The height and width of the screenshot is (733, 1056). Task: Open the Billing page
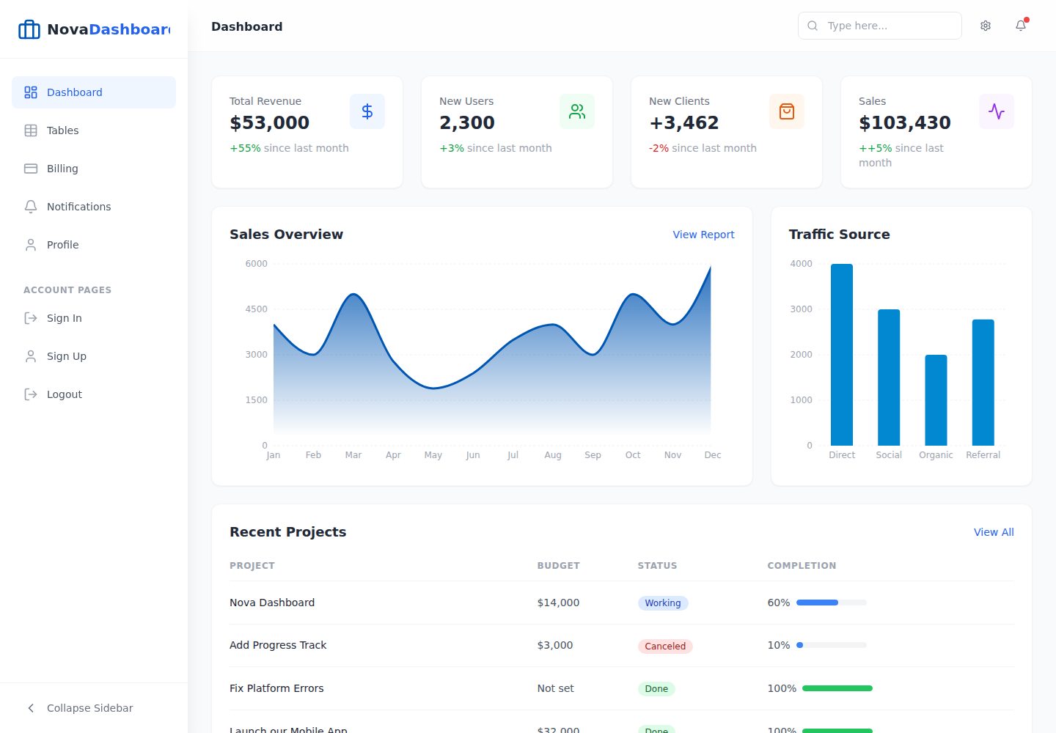pos(94,169)
